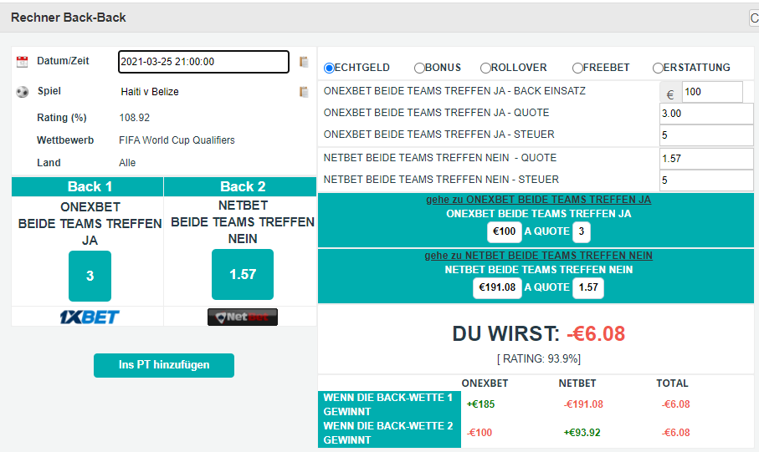Click the rating value 108.92
759x452 pixels.
point(135,118)
